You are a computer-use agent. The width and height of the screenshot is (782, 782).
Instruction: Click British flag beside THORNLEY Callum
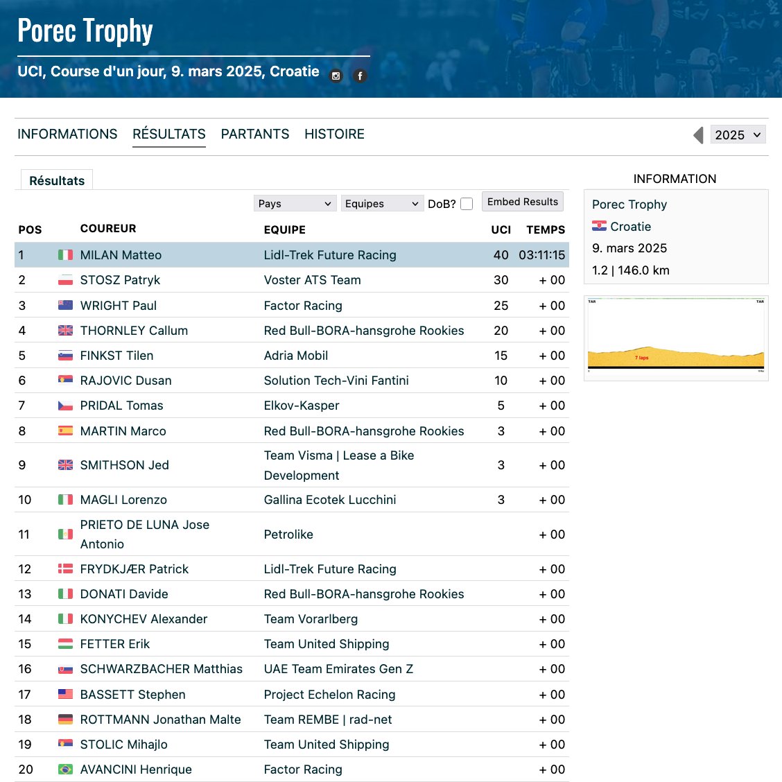click(x=65, y=330)
